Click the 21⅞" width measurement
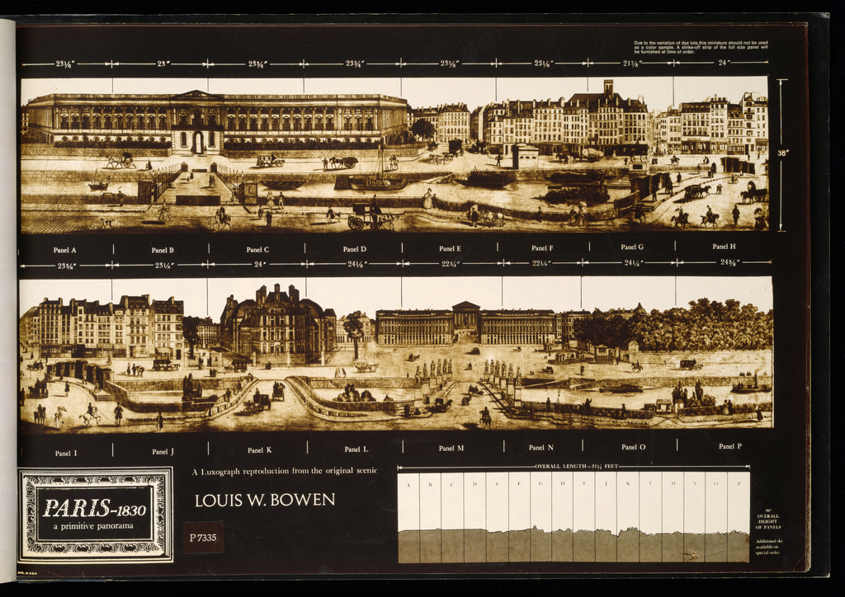 (x=631, y=63)
